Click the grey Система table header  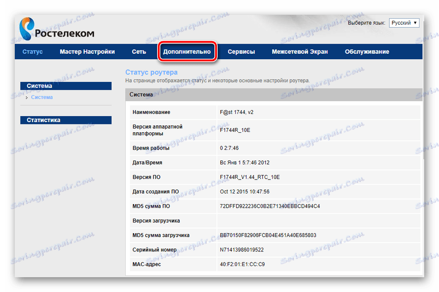tap(274, 94)
